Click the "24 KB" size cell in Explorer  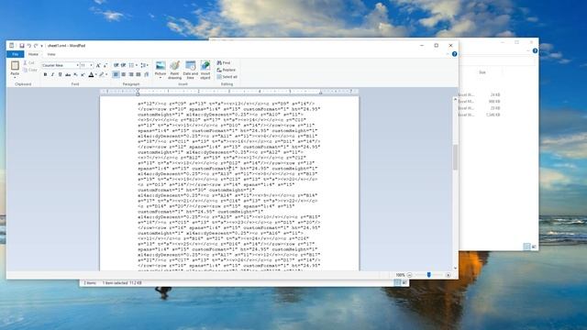(x=495, y=95)
